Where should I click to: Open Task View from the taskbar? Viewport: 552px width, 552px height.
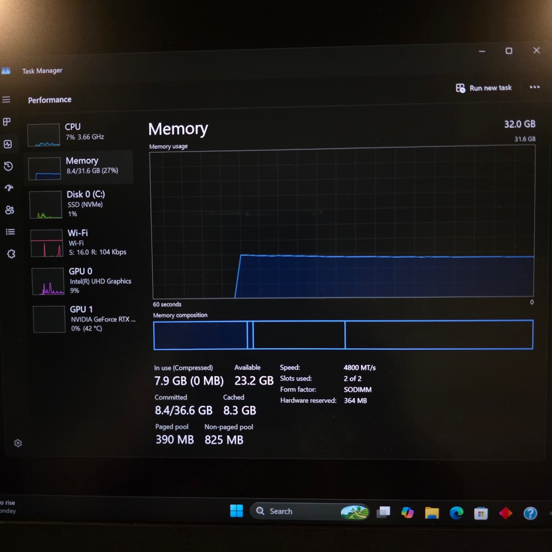383,512
